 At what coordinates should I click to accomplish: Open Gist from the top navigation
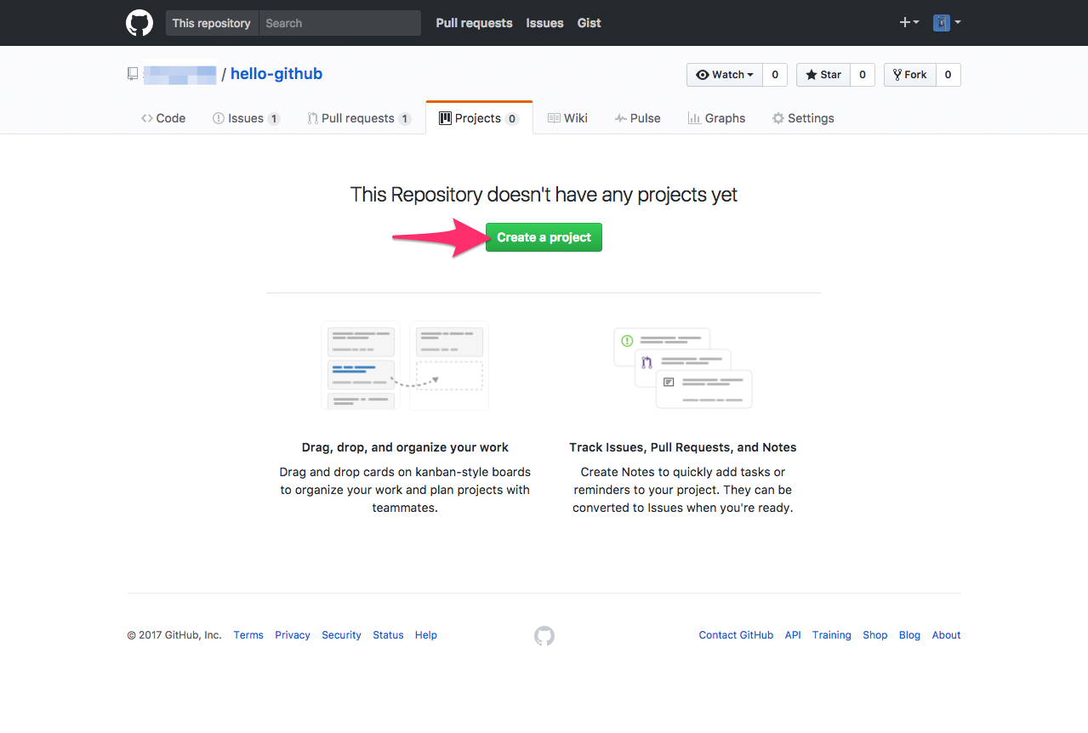pyautogui.click(x=589, y=23)
